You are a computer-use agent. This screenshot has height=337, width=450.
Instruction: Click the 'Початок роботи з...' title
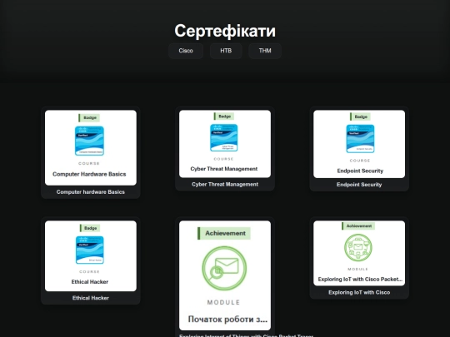point(227,320)
